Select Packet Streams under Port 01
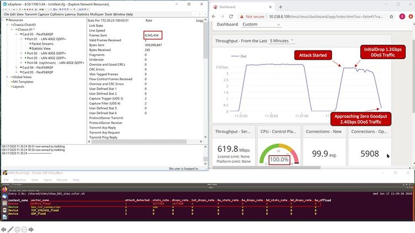Viewport: 415px width, 233px height. [43, 44]
